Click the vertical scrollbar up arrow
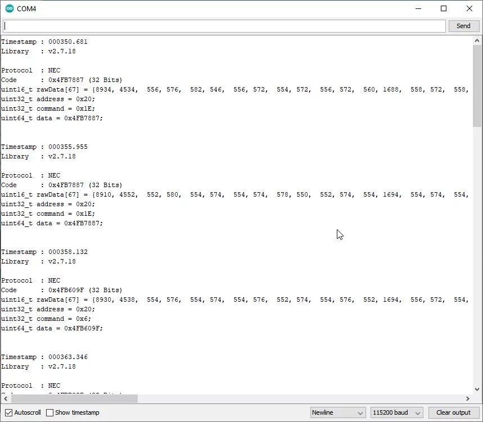 point(477,40)
